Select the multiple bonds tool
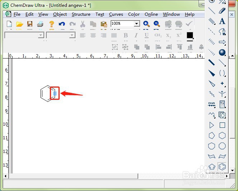 point(211,21)
